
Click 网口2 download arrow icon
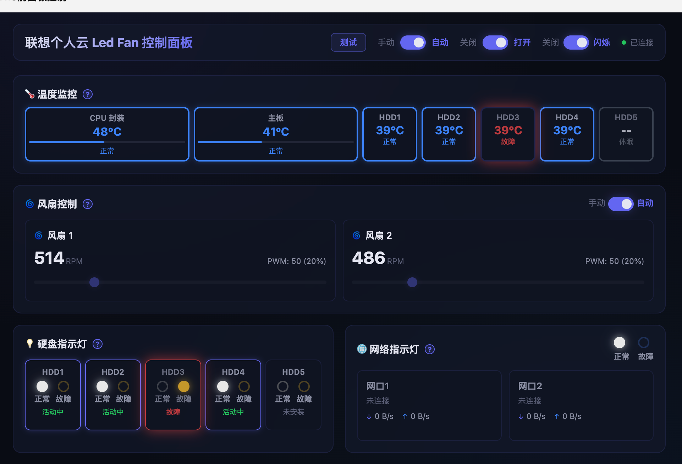521,417
